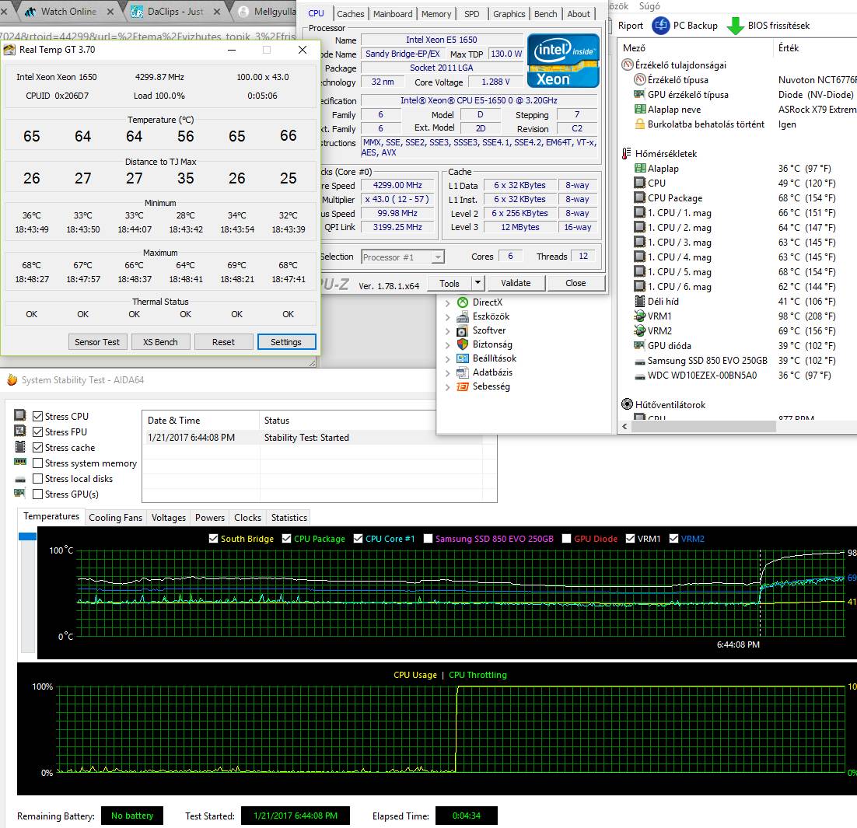Click the Szoftver tree icon

coord(463,330)
